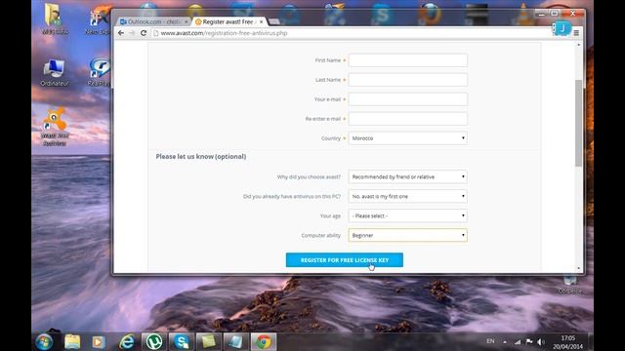
Task: Open uTorrent from the taskbar
Action: (154, 342)
